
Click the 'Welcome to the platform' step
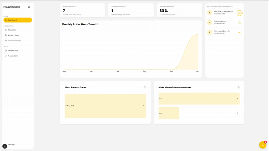pos(223,11)
